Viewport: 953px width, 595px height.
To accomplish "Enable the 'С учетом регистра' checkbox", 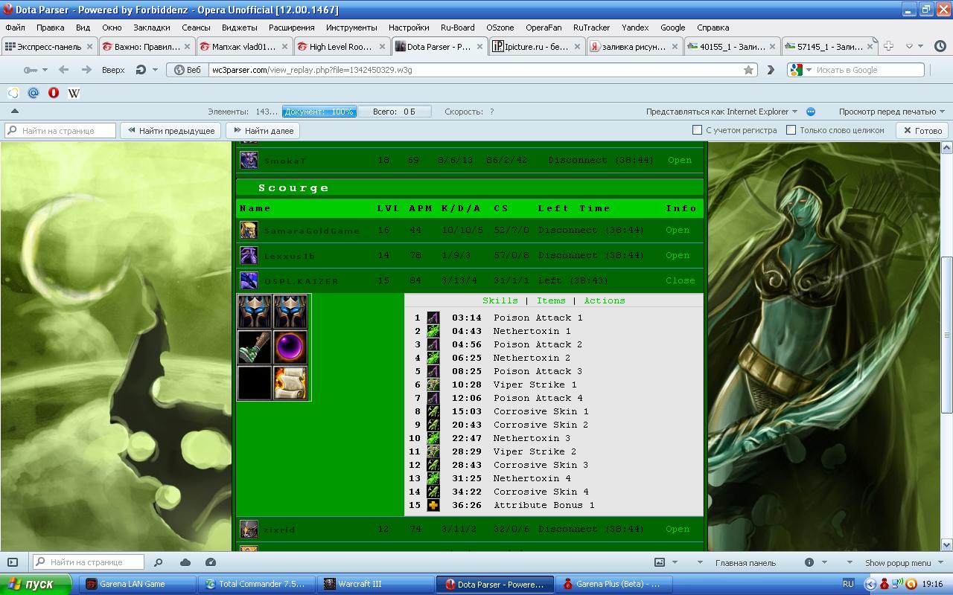I will [x=698, y=130].
